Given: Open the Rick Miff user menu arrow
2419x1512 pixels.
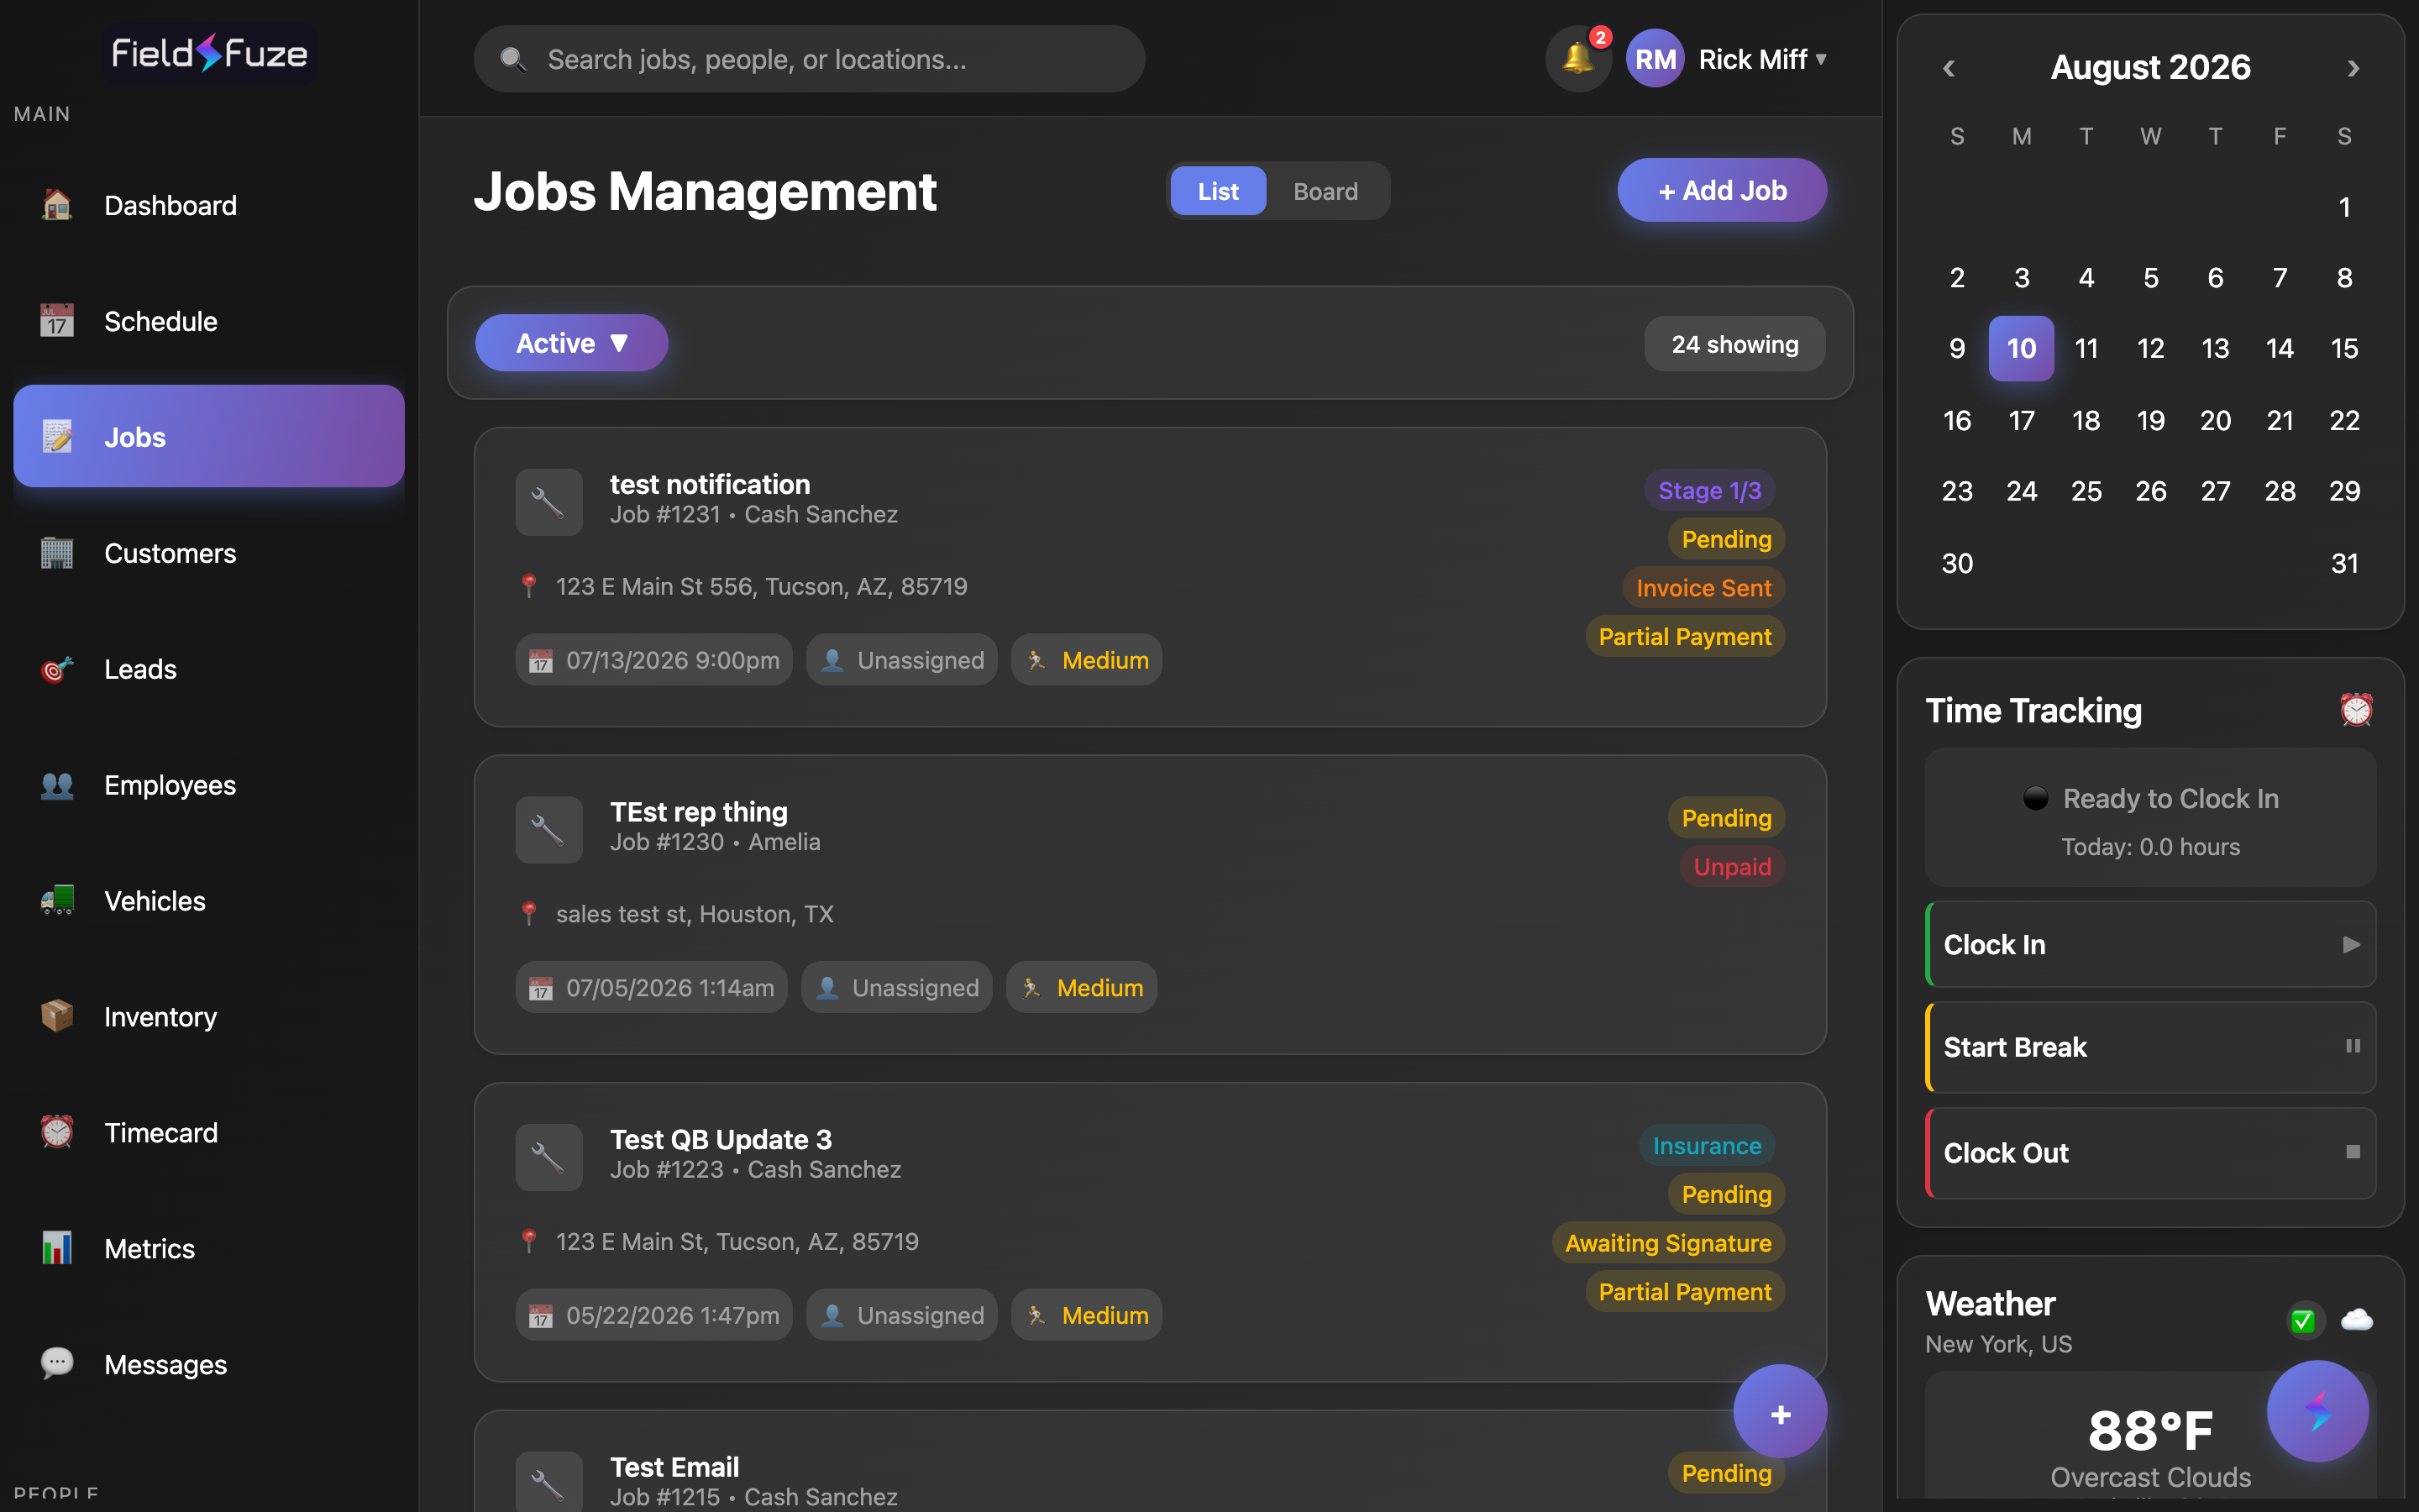Looking at the screenshot, I should point(1821,59).
